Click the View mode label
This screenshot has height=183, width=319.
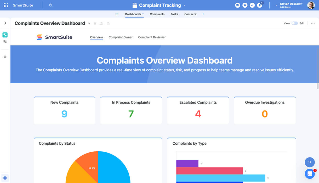[x=287, y=23]
